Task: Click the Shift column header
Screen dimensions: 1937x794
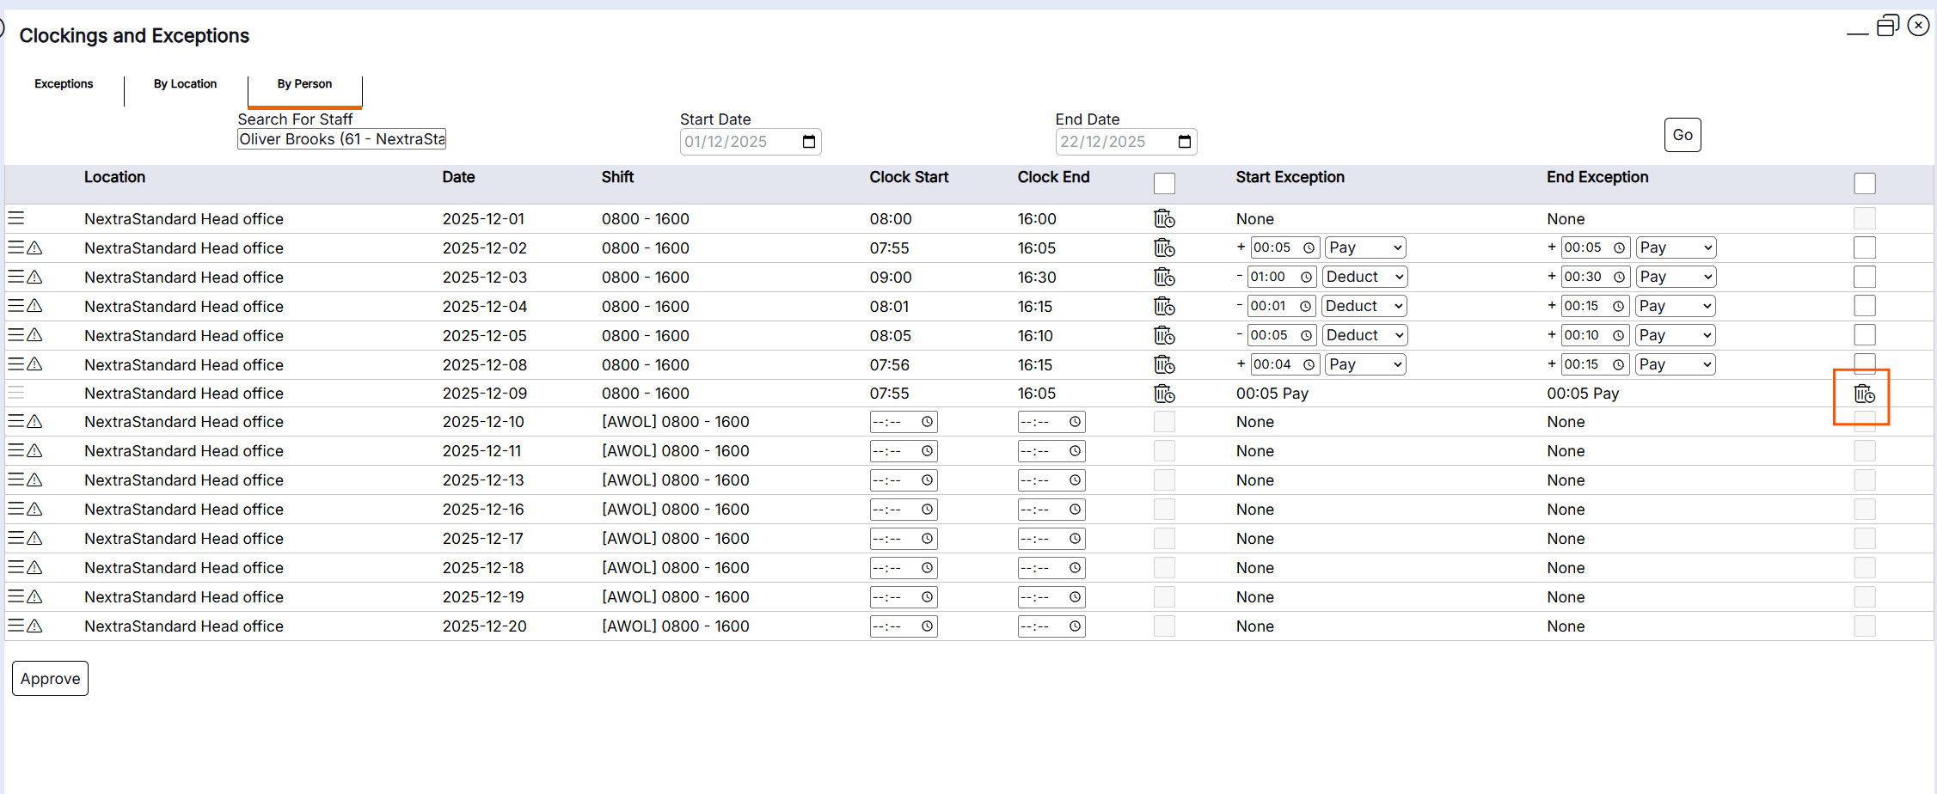Action: [617, 177]
